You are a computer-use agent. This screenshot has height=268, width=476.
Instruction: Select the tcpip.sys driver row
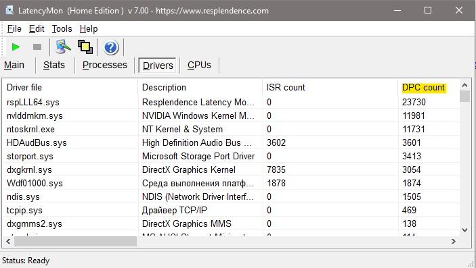pos(231,210)
